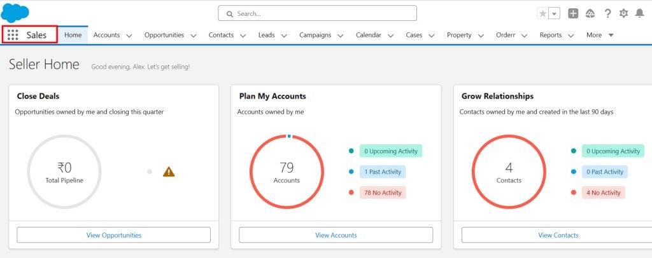Click the View Accounts button

point(336,235)
